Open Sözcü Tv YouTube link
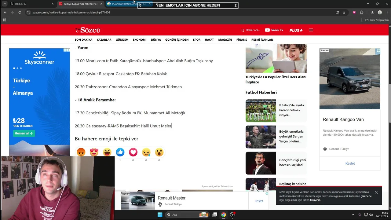Screen dimensions: 391x220 click(x=274, y=30)
